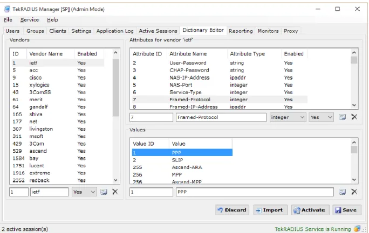Switch to the Active Sessions tab

pos(158,31)
